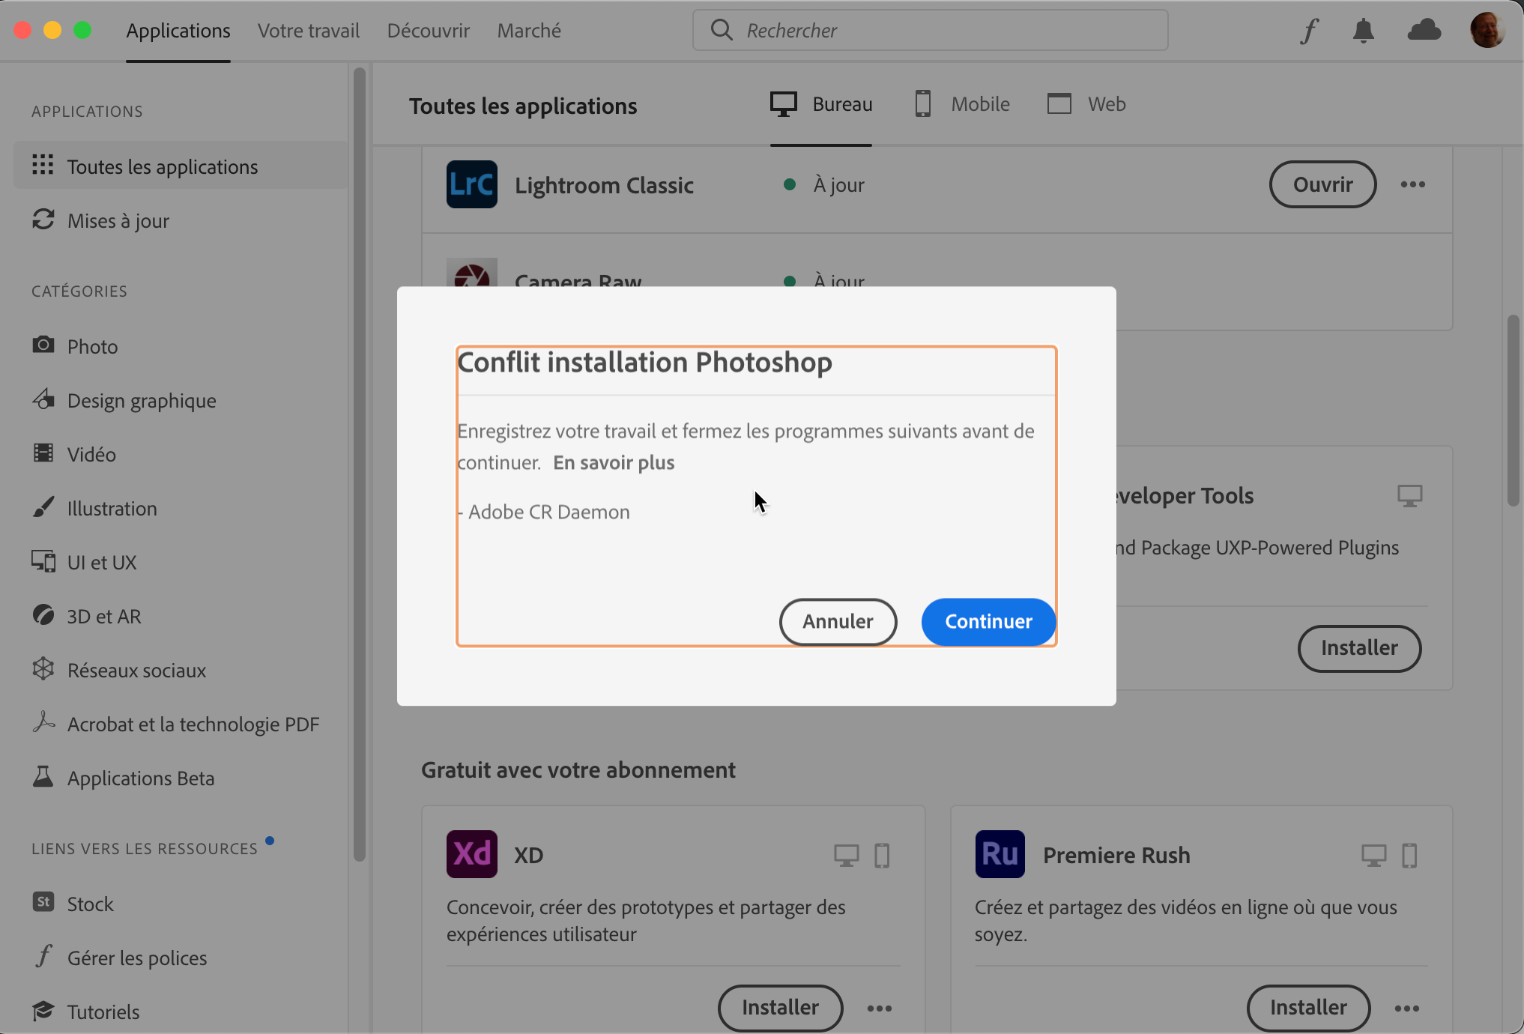Click the Lightroom Classic app icon
Image resolution: width=1524 pixels, height=1034 pixels.
tap(471, 184)
